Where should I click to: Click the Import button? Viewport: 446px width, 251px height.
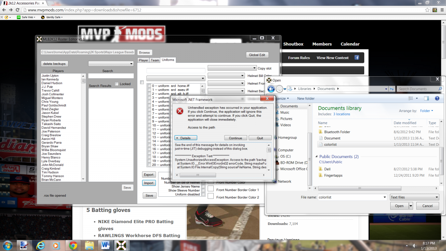149,183
